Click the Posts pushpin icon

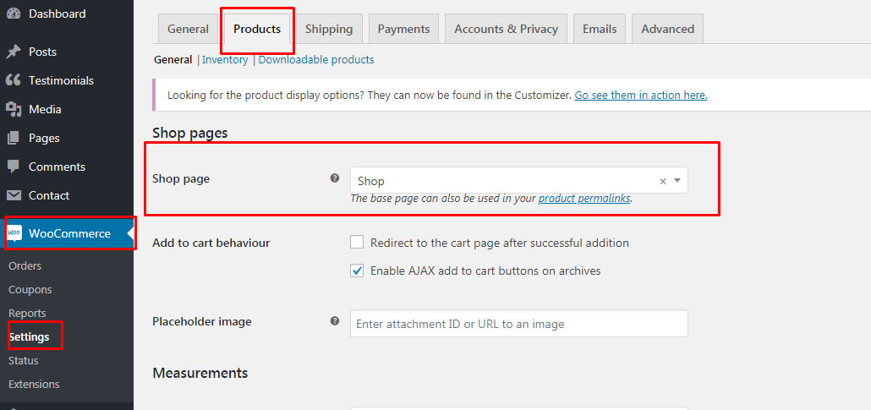[x=14, y=52]
